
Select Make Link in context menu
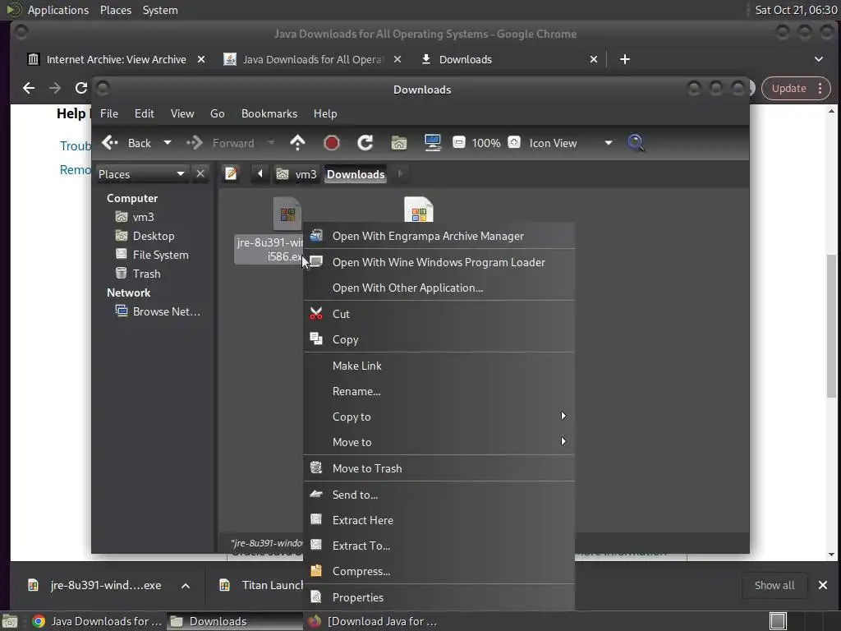coord(439,366)
